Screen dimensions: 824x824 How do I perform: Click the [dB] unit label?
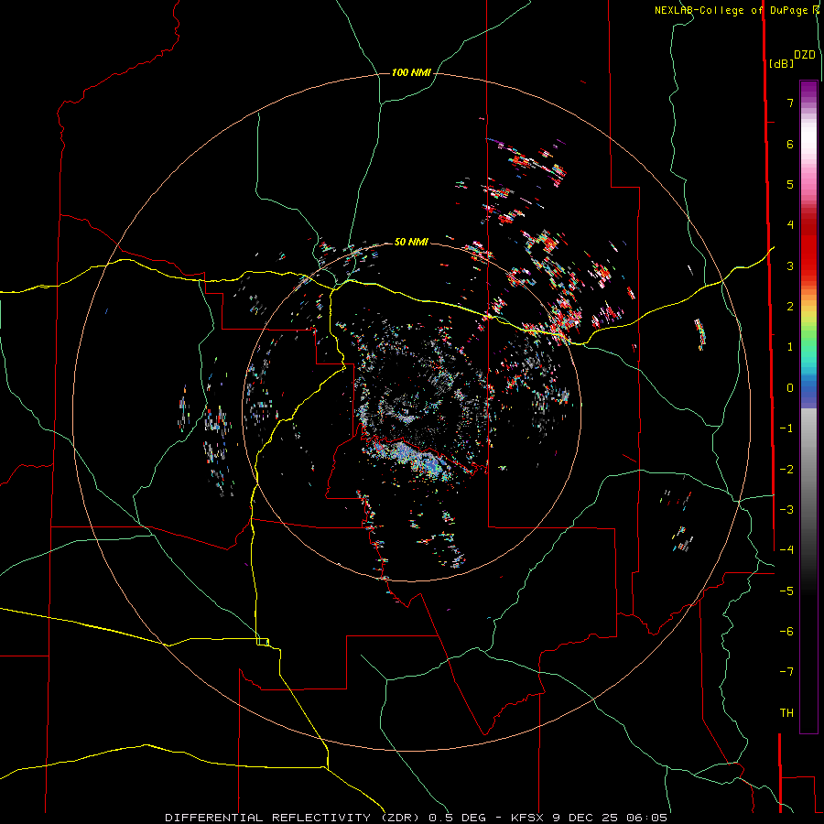tap(782, 63)
